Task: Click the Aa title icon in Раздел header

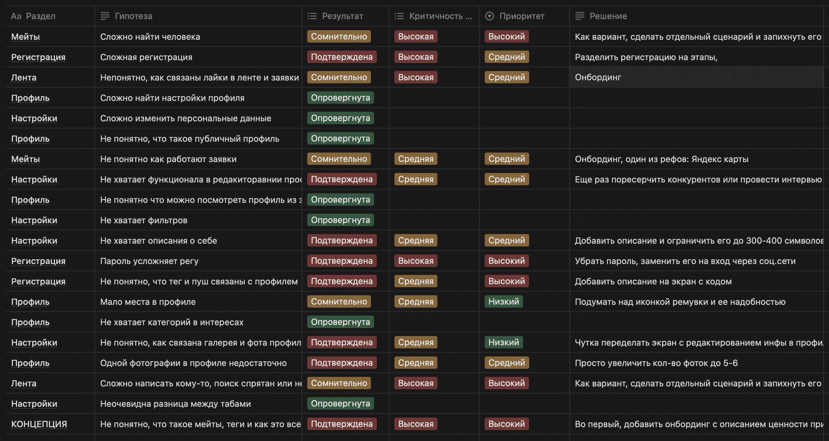Action: point(16,16)
